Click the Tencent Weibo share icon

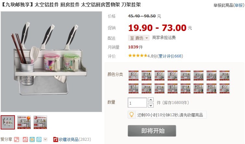[x=39, y=139]
